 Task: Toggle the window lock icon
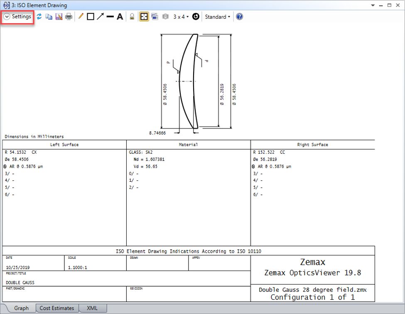(132, 17)
